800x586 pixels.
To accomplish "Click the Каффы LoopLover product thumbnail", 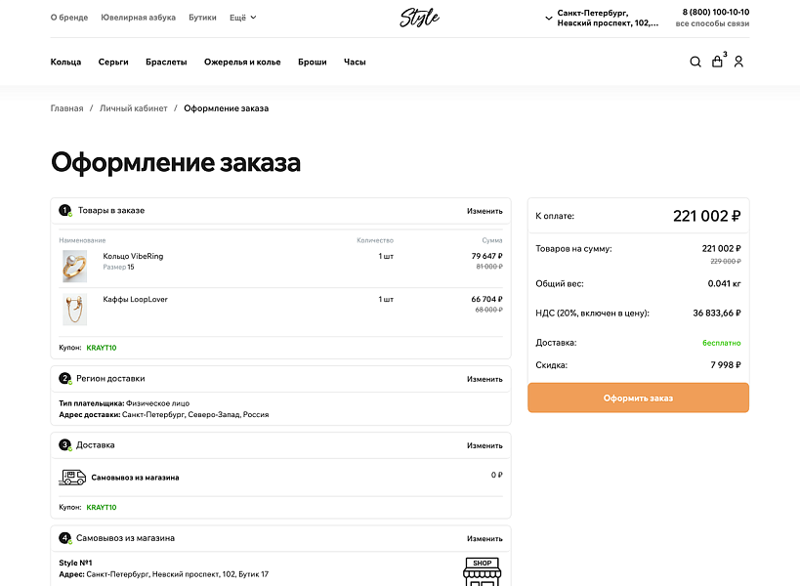I will (76, 309).
